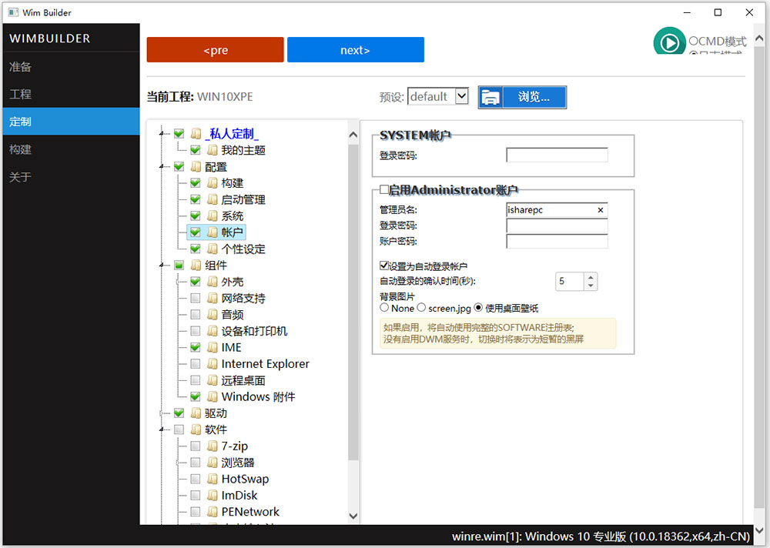Uncheck the 外壳 component checkbox

196,282
